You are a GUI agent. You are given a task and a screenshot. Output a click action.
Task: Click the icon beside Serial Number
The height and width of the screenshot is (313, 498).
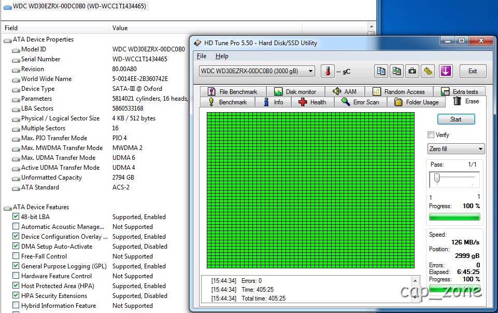[x=16, y=60]
